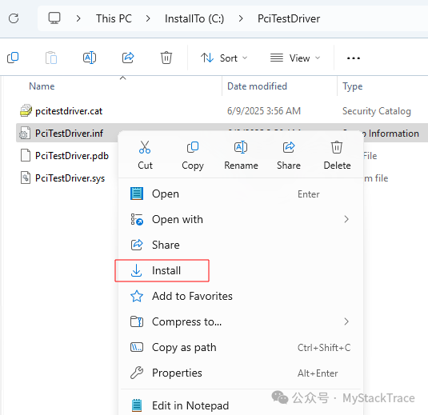This screenshot has width=428, height=415.
Task: Select pcitestdriver.cat file
Action: tap(69, 111)
